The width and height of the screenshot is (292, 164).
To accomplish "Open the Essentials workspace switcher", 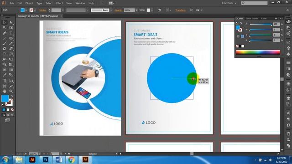I will point(229,3).
